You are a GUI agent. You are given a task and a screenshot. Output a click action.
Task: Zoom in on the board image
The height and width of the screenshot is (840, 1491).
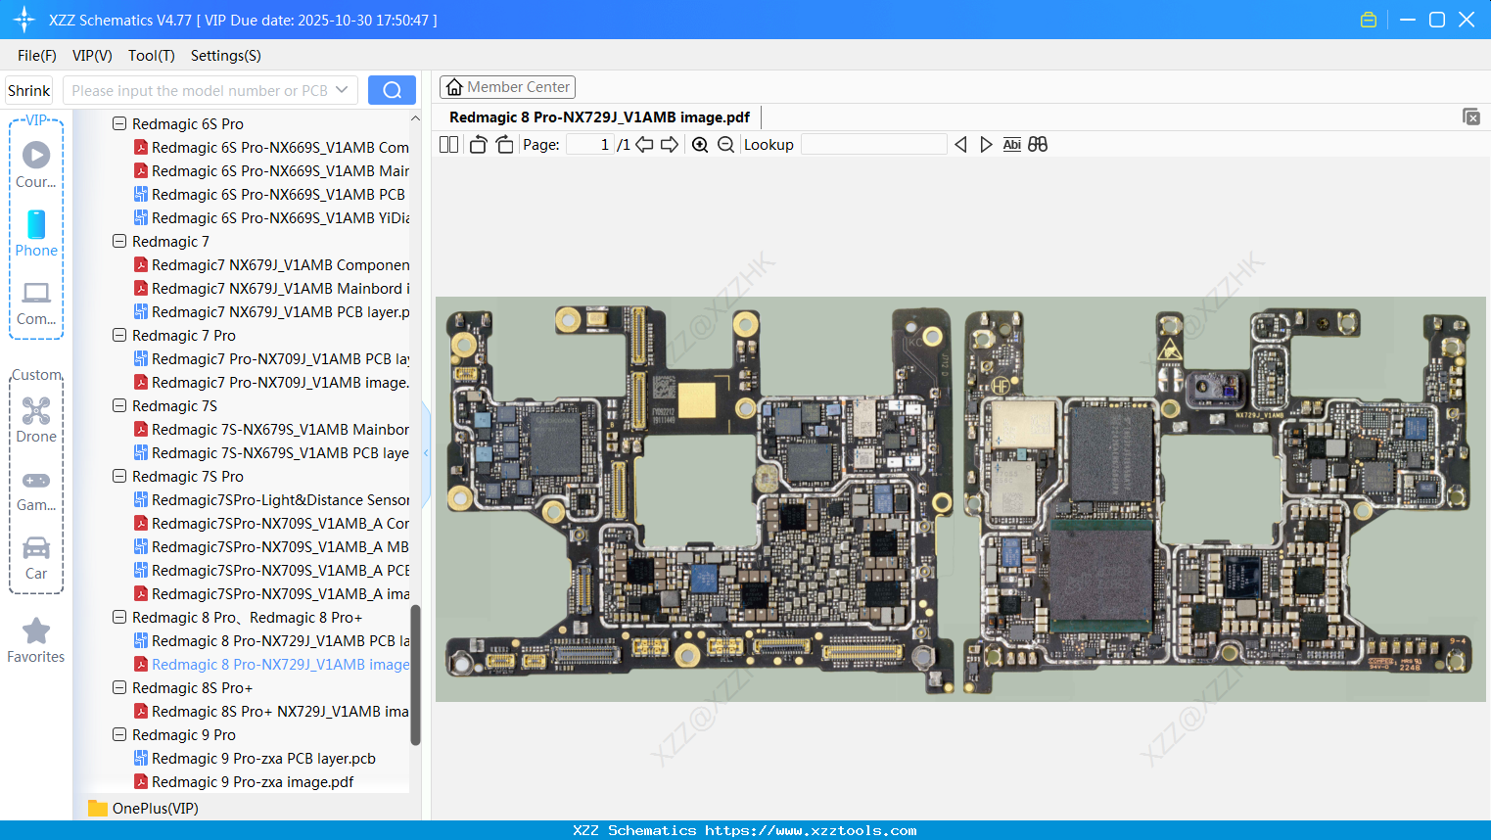pos(700,144)
